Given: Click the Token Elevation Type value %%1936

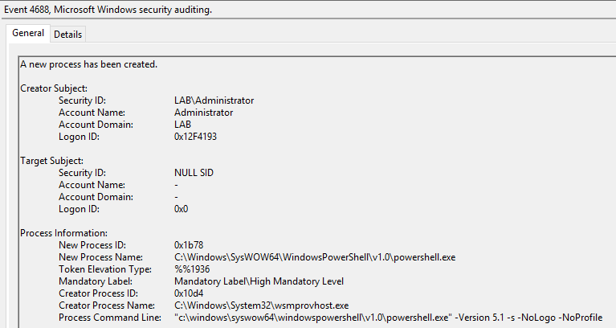Looking at the screenshot, I should coord(191,269).
